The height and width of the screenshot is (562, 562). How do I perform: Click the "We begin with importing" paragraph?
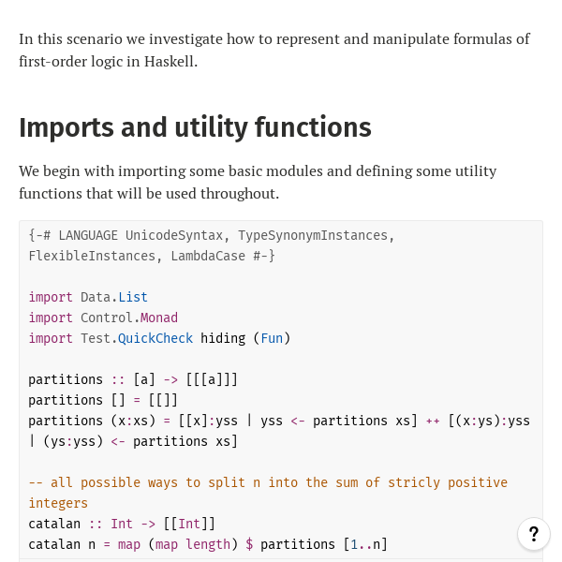pyautogui.click(x=258, y=182)
